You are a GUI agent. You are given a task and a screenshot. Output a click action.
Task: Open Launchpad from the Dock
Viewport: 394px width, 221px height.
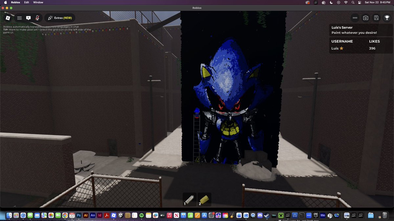[16, 215]
